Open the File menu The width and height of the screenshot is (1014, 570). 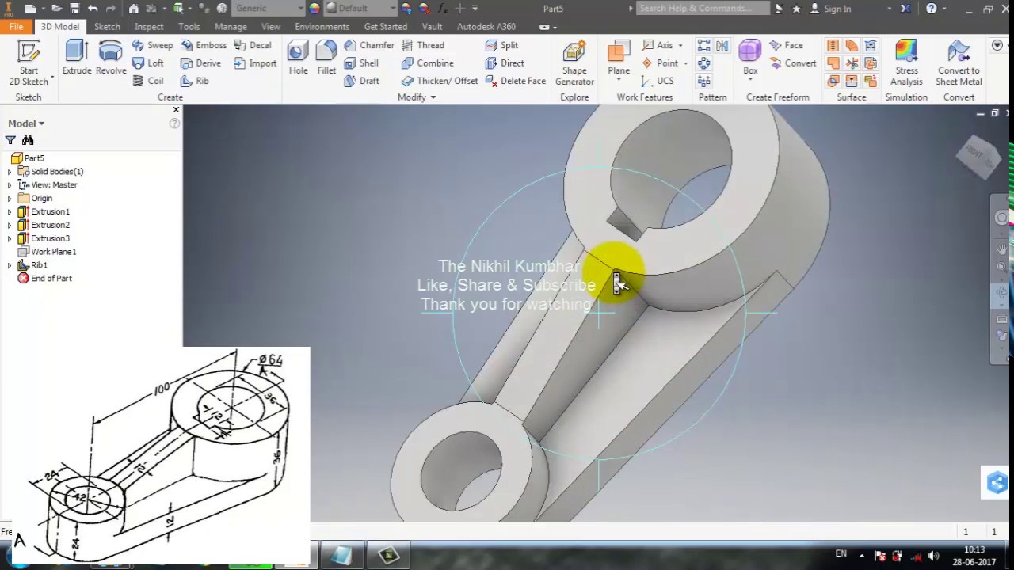point(16,26)
